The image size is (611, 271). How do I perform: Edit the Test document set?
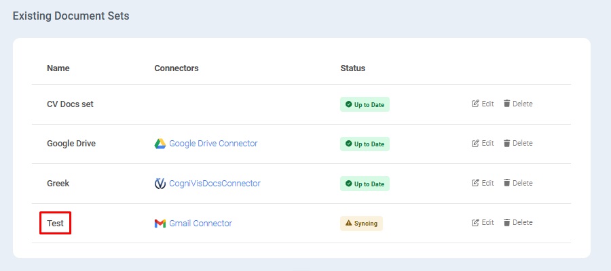[x=483, y=222]
